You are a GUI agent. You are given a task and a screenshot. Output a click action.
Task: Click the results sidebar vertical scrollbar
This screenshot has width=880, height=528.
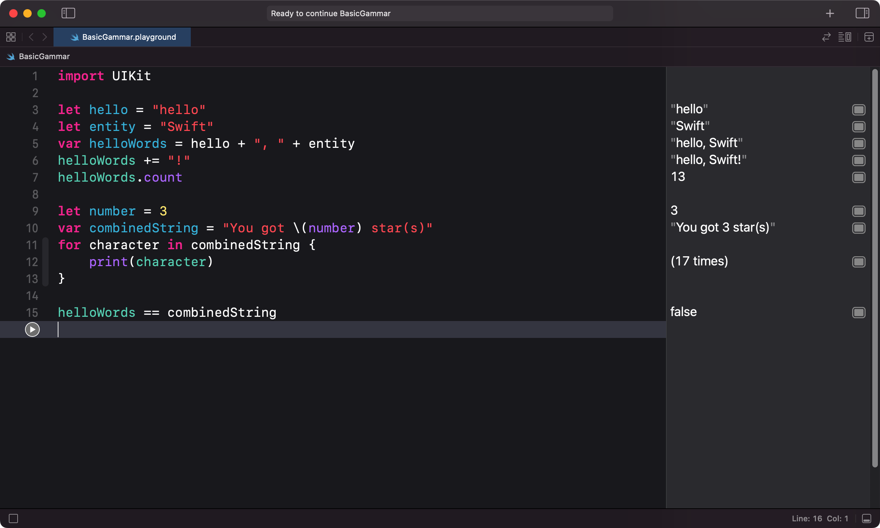pos(875,269)
